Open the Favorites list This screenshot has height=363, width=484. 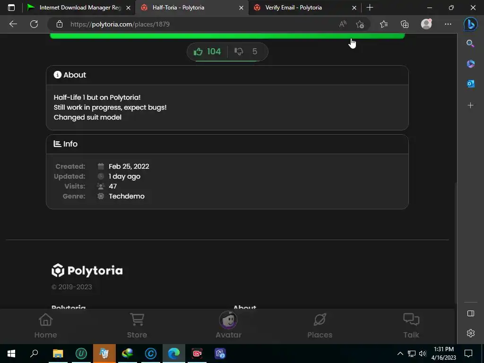[384, 24]
